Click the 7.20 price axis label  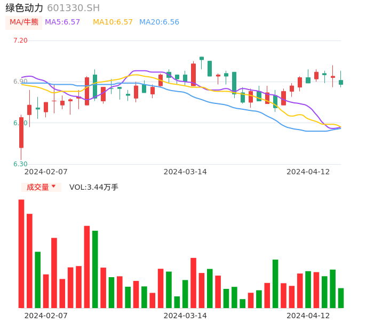[20, 41]
